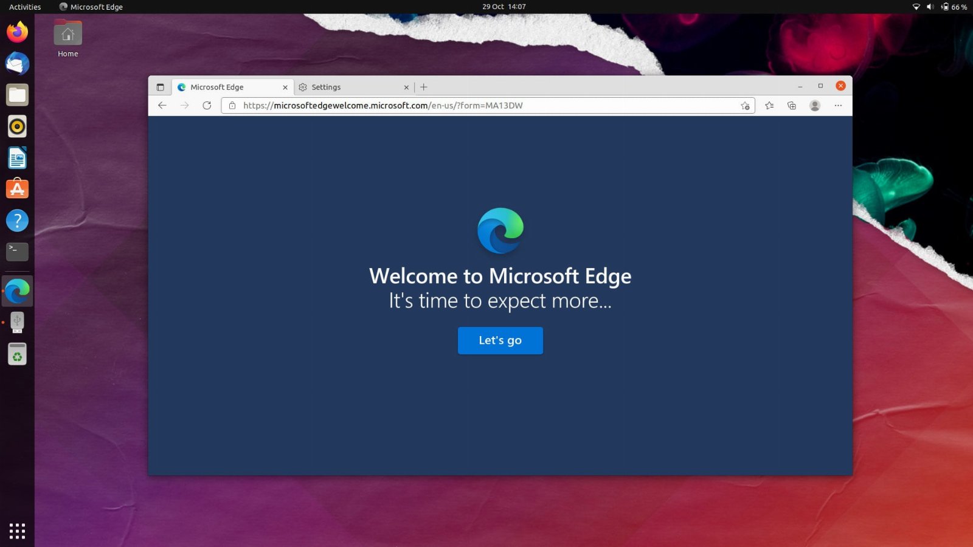
Task: Click the volume icon in top bar
Action: pos(930,7)
